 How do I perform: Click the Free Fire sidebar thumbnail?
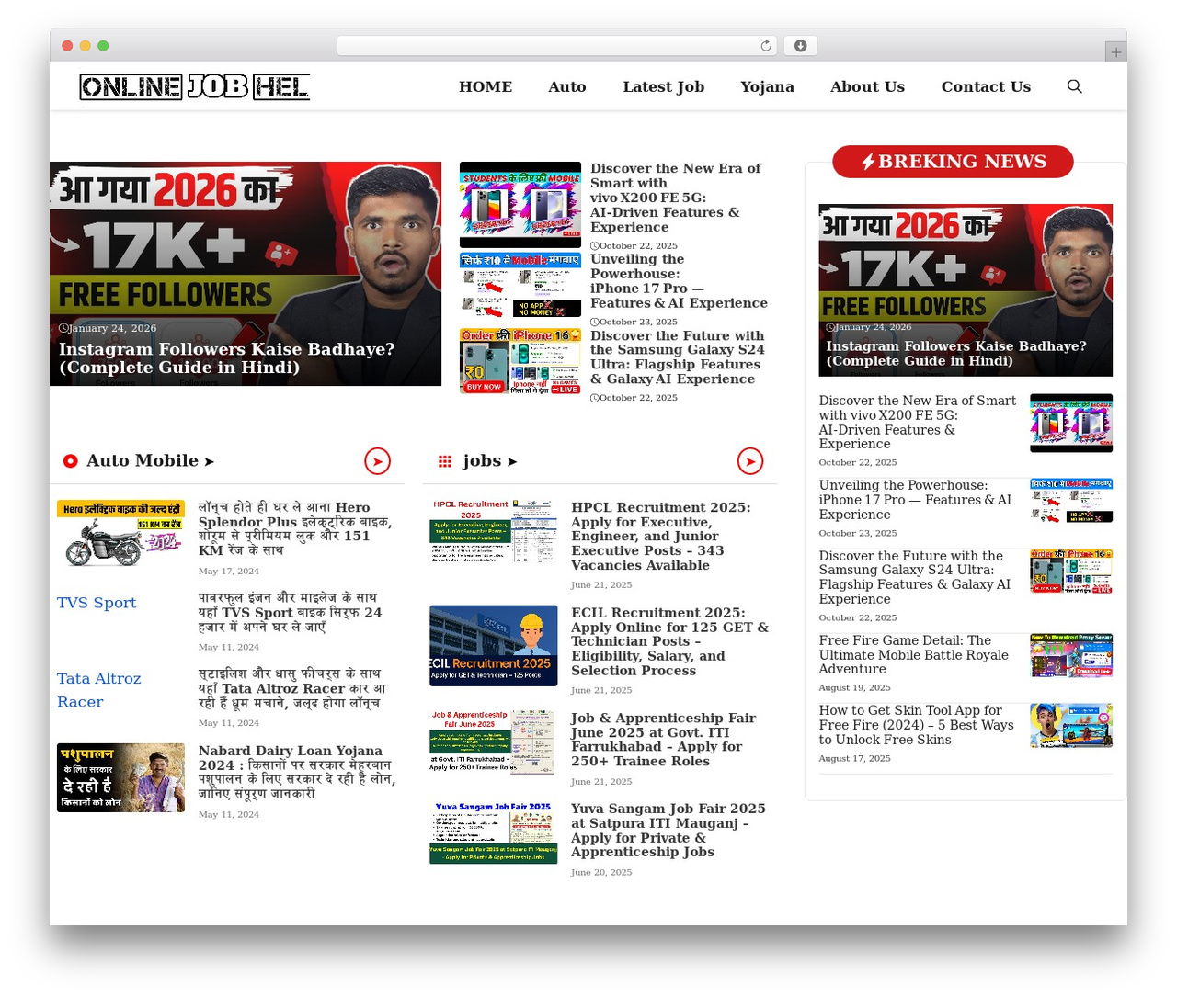coord(1071,655)
